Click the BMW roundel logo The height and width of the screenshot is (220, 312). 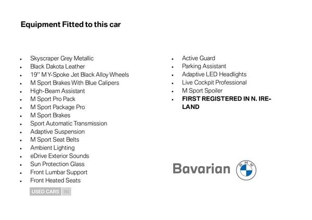[x=246, y=170]
